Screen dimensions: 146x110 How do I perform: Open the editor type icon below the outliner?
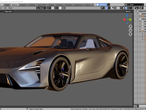click(x=137, y=106)
